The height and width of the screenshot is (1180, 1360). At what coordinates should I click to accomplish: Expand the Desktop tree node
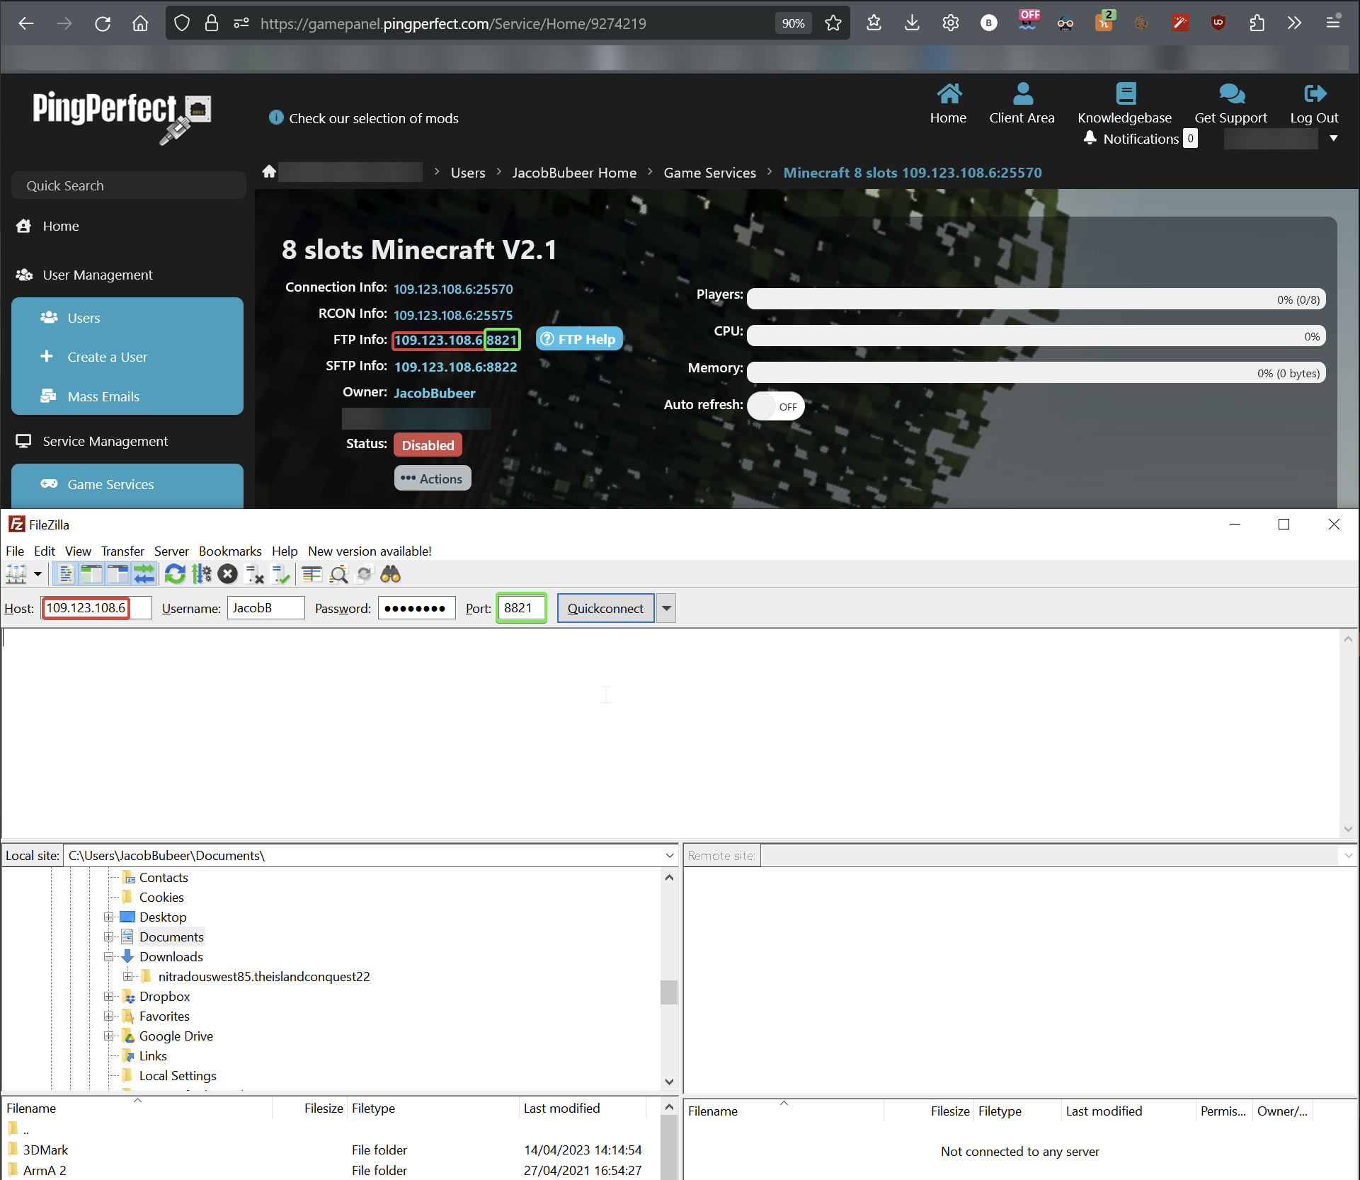pos(108,917)
